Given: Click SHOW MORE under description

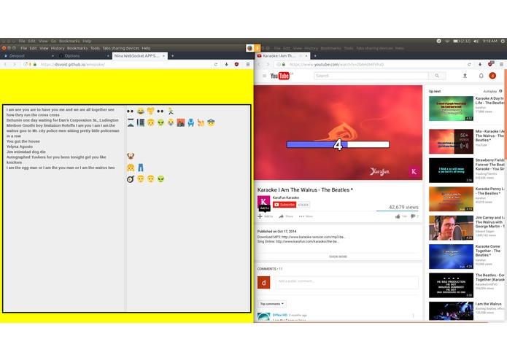Looking at the screenshot, I should coord(338,257).
